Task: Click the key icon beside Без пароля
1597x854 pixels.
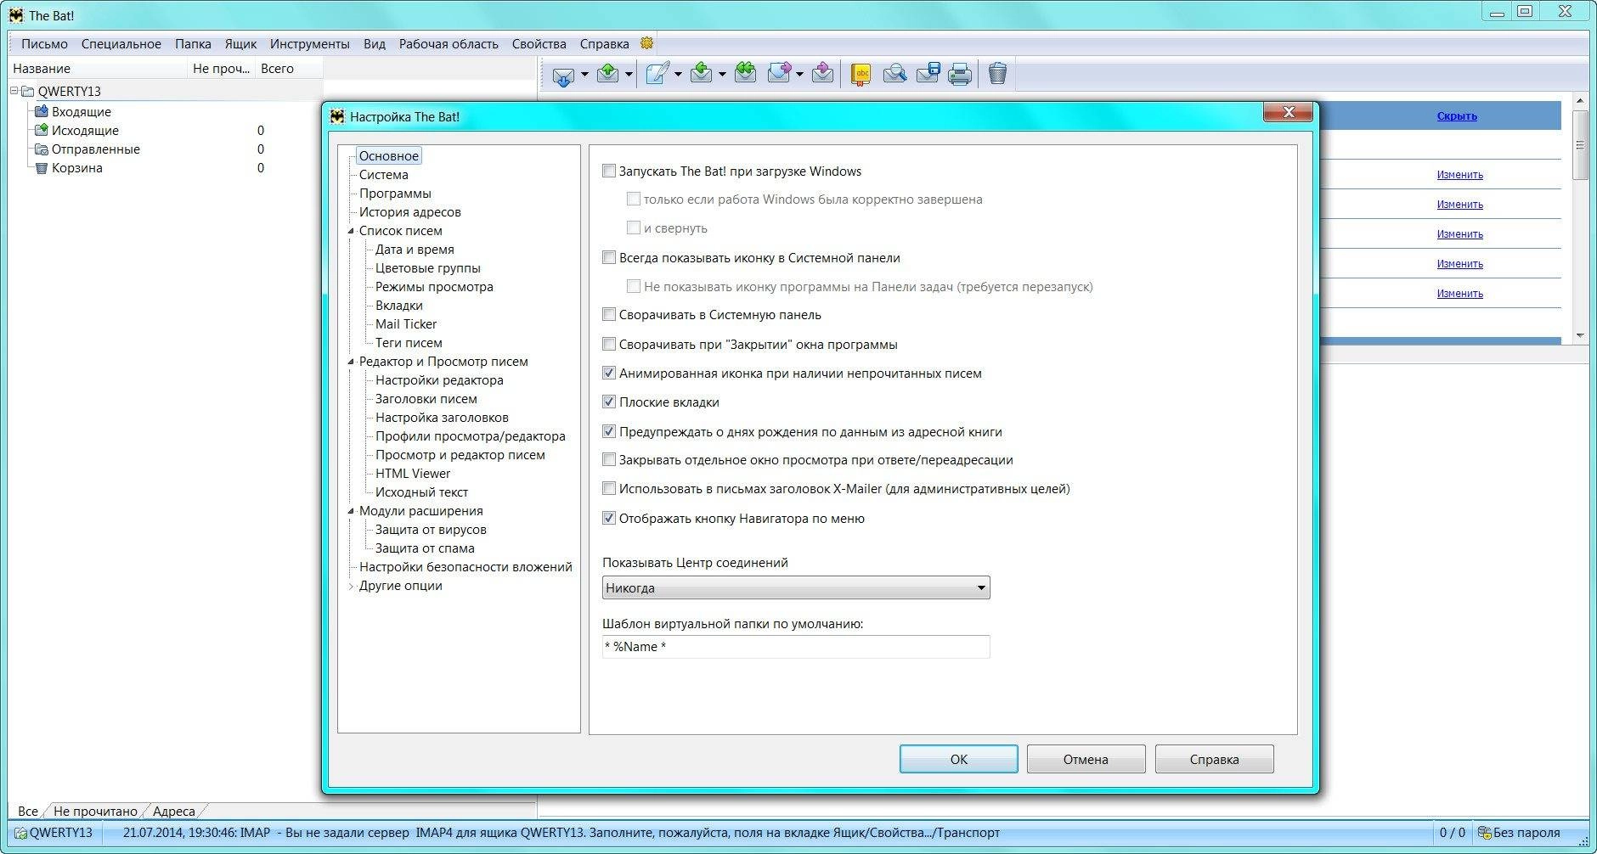Action: [x=1484, y=833]
